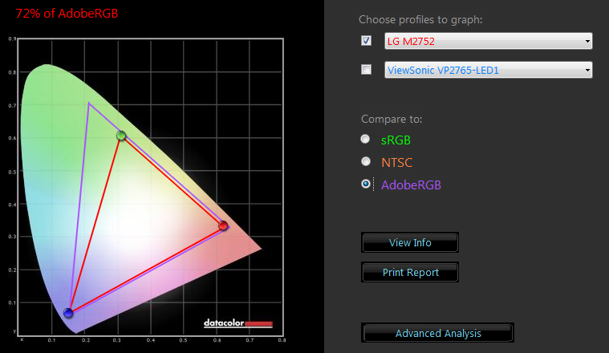609x353 pixels.
Task: Enable the ViewSonic VP2765-LED1 profile checkbox
Action: coord(367,70)
